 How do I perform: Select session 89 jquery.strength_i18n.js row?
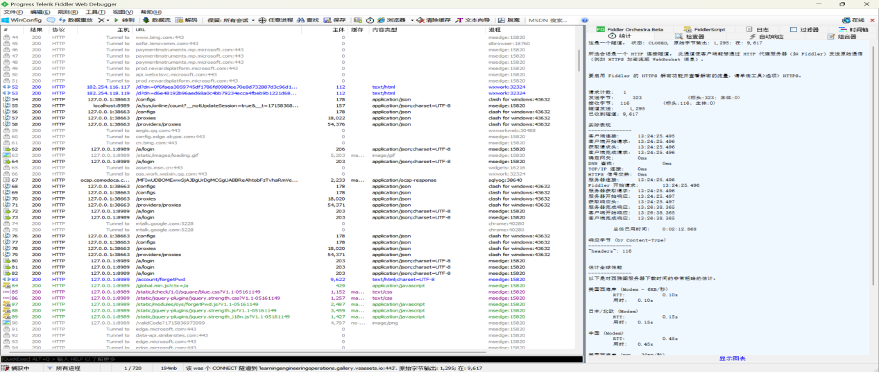pyautogui.click(x=288, y=316)
